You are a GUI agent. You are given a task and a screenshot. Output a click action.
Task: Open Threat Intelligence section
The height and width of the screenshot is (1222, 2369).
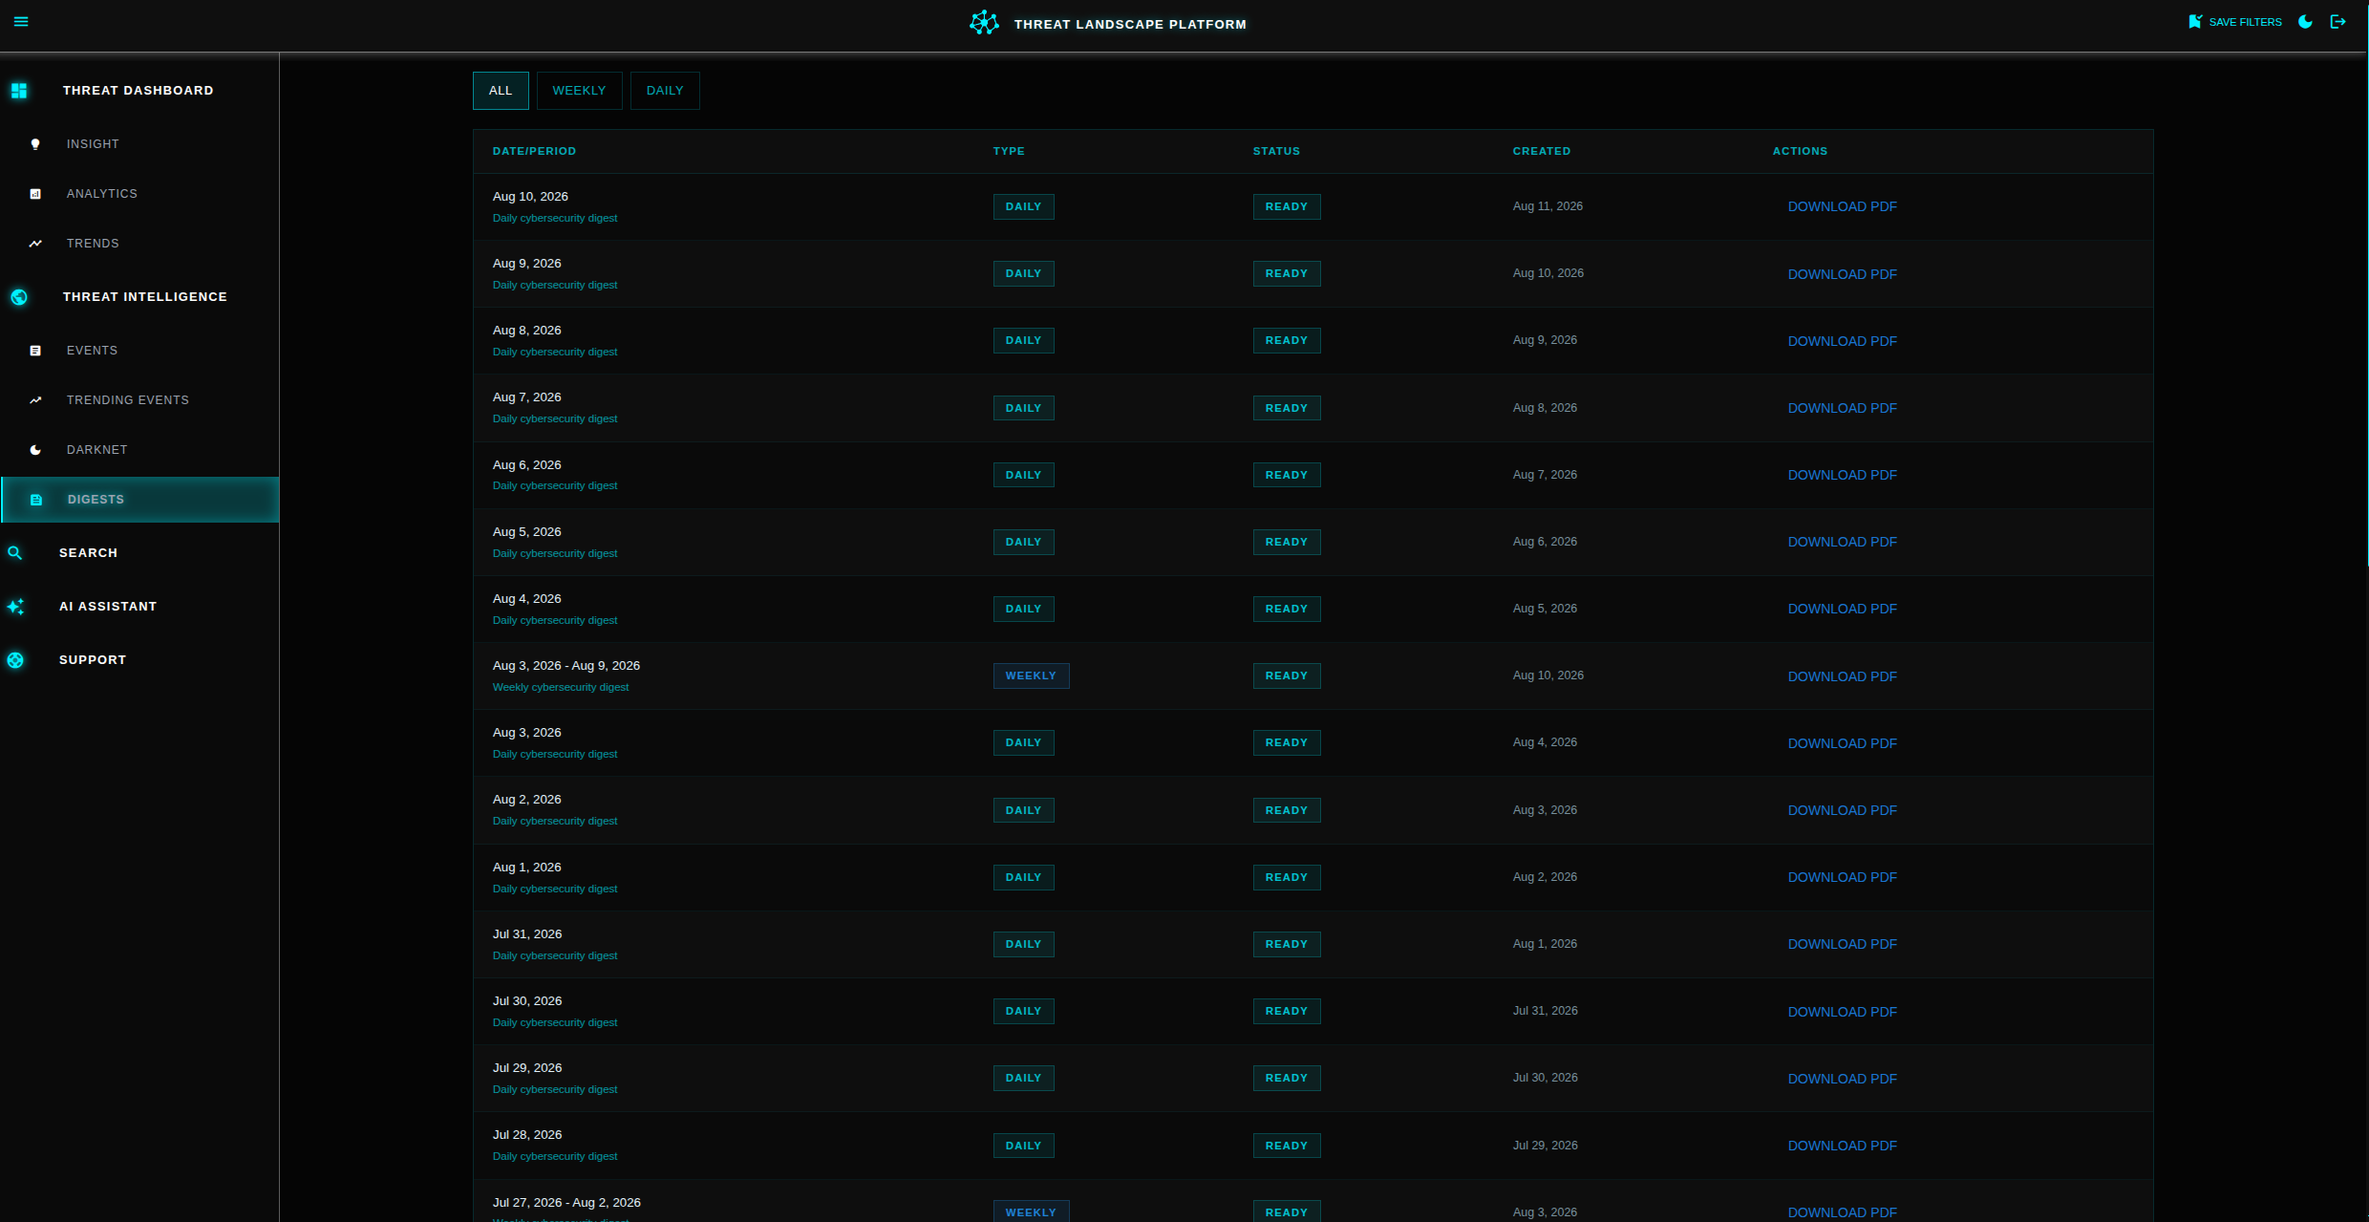(x=145, y=297)
